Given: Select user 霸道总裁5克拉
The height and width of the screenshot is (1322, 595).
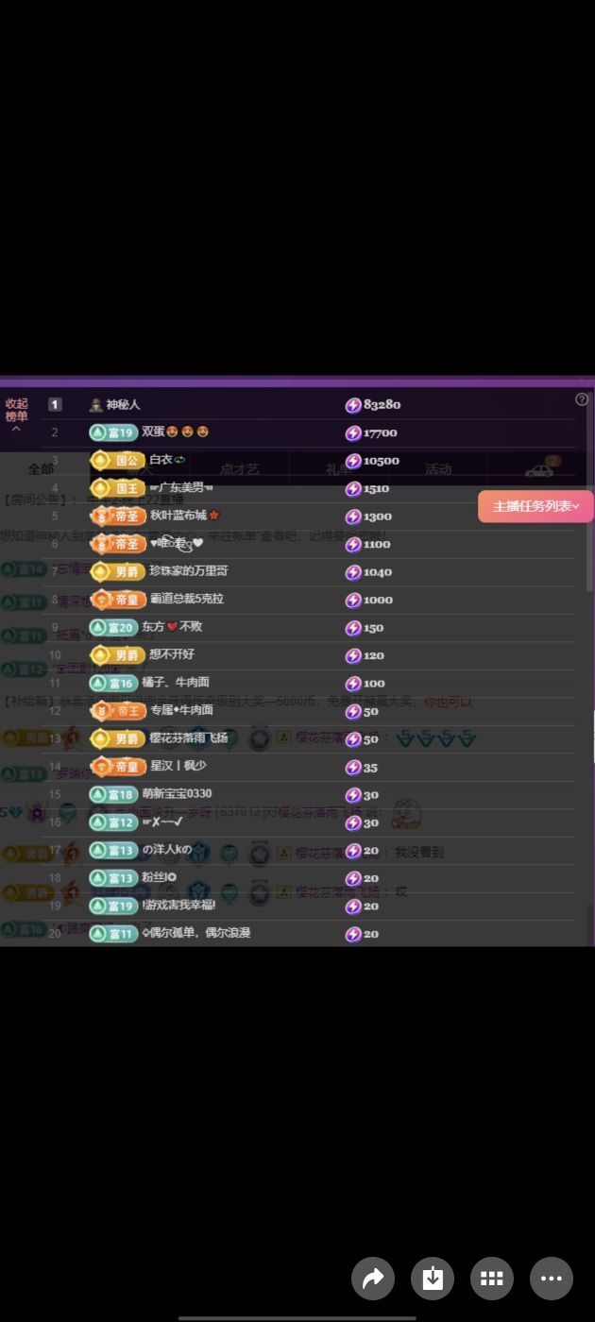Looking at the screenshot, I should click(x=187, y=599).
